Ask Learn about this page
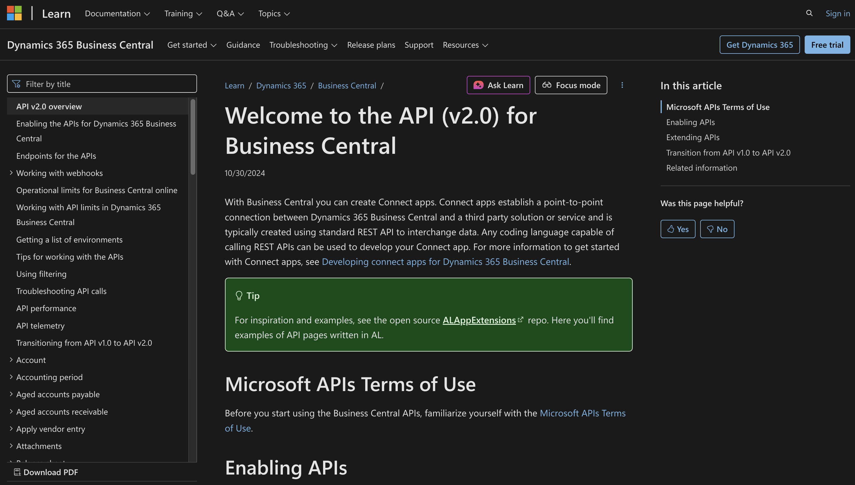 tap(498, 85)
